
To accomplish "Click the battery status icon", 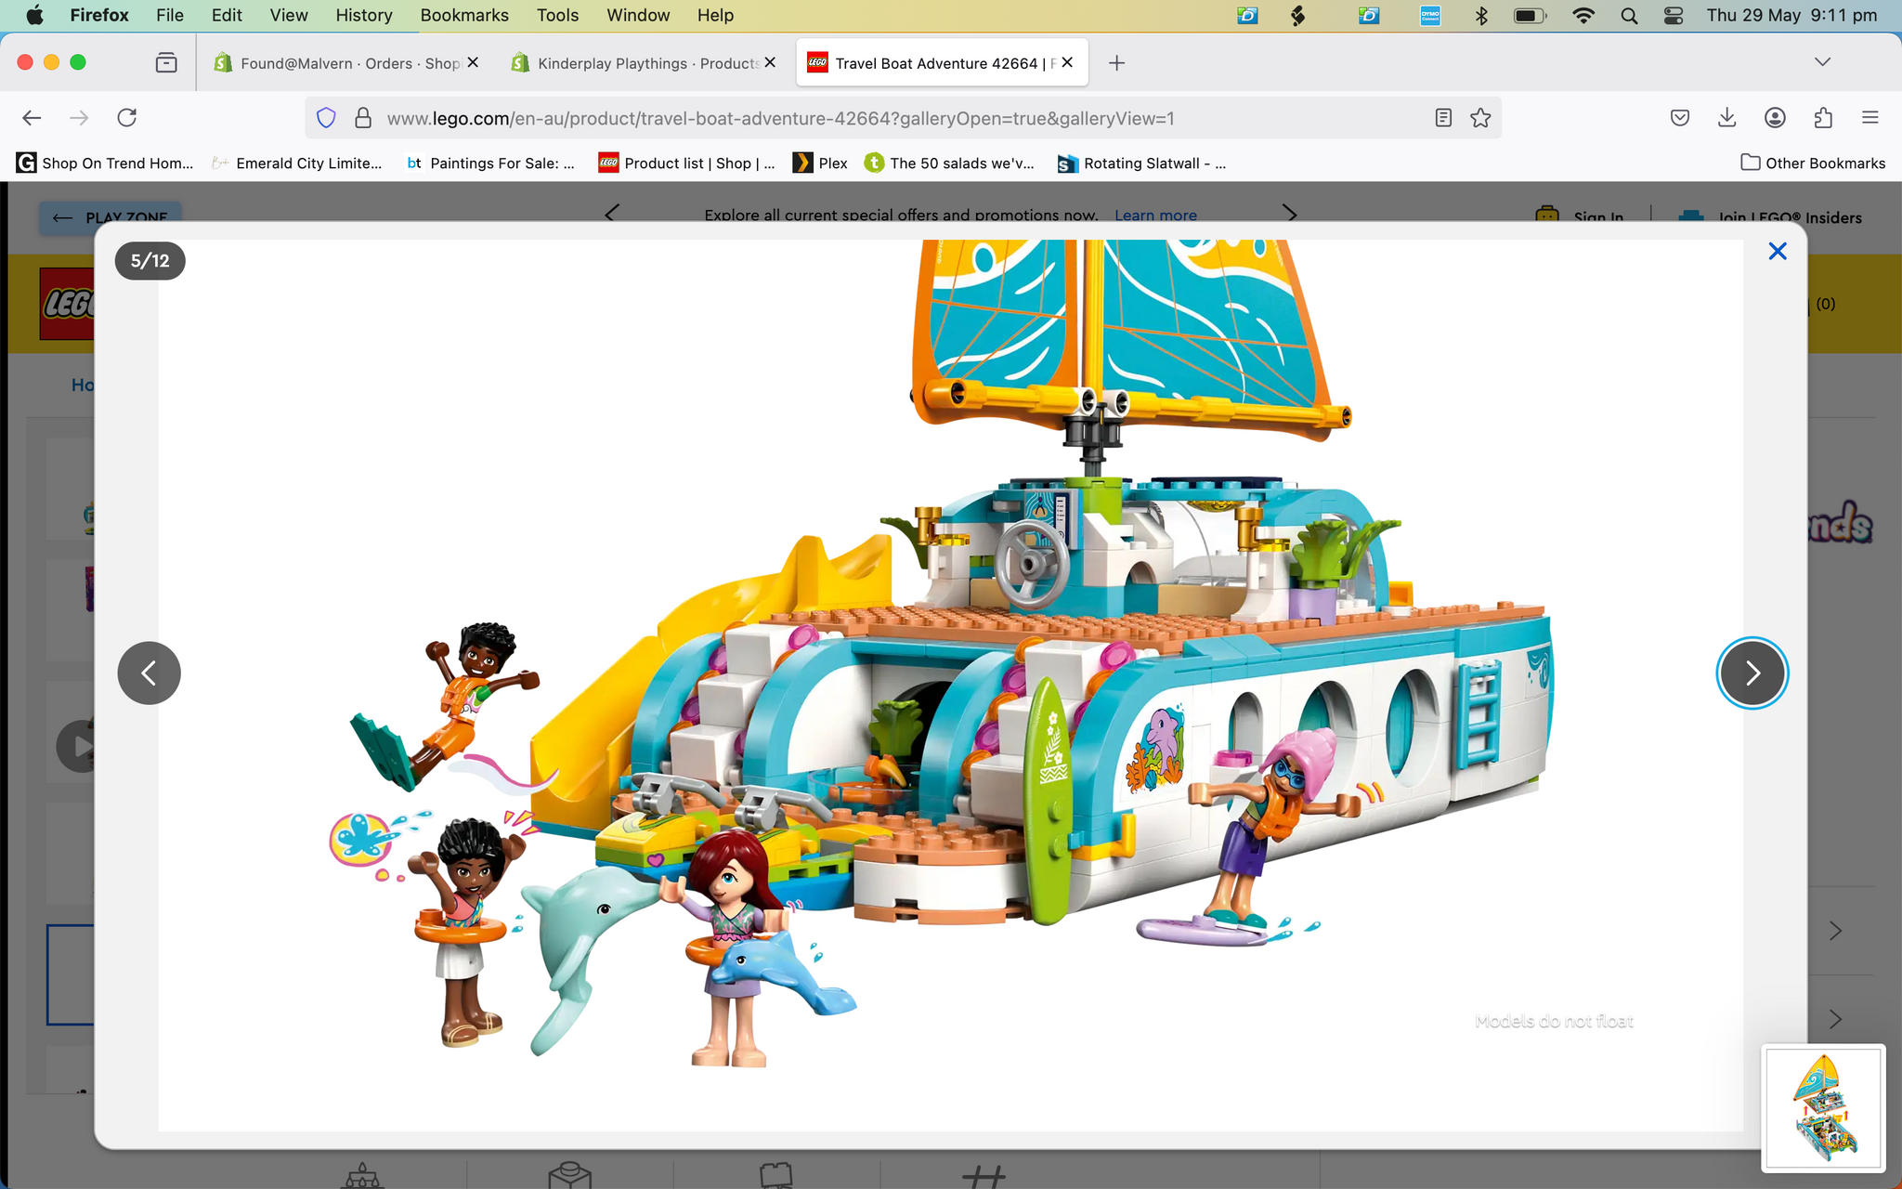I will 1530,15.
